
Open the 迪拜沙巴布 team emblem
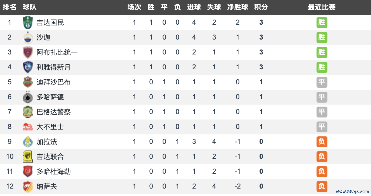[x=28, y=82]
